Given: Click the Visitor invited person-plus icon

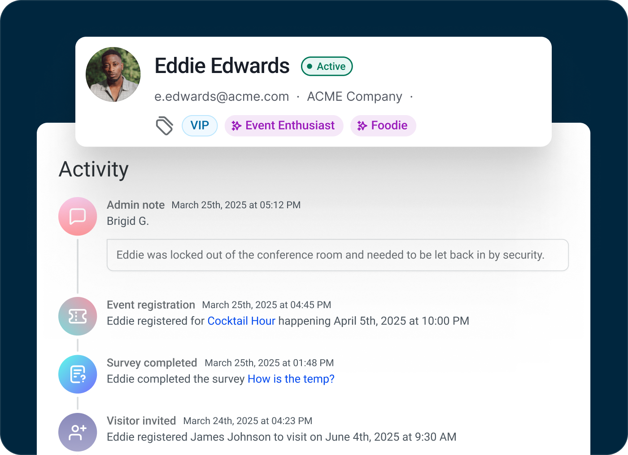Looking at the screenshot, I should (78, 432).
